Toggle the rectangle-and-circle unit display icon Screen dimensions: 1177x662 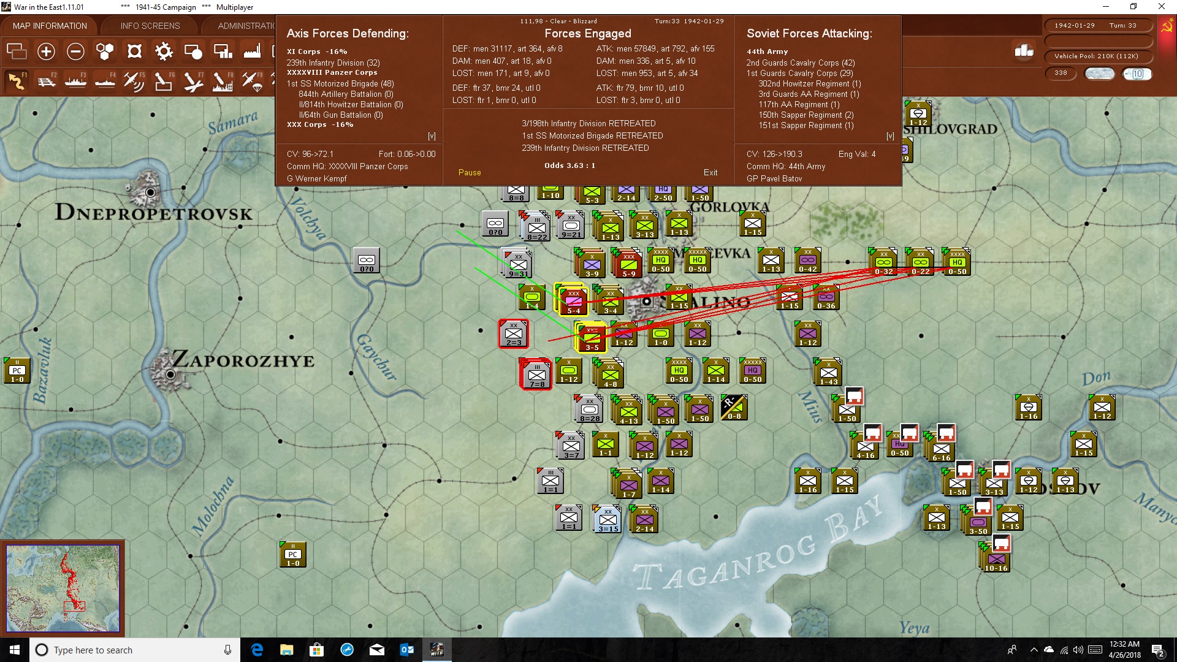click(193, 51)
